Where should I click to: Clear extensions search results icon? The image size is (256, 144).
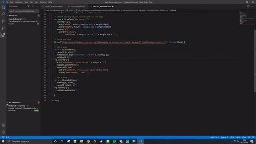tap(33, 6)
